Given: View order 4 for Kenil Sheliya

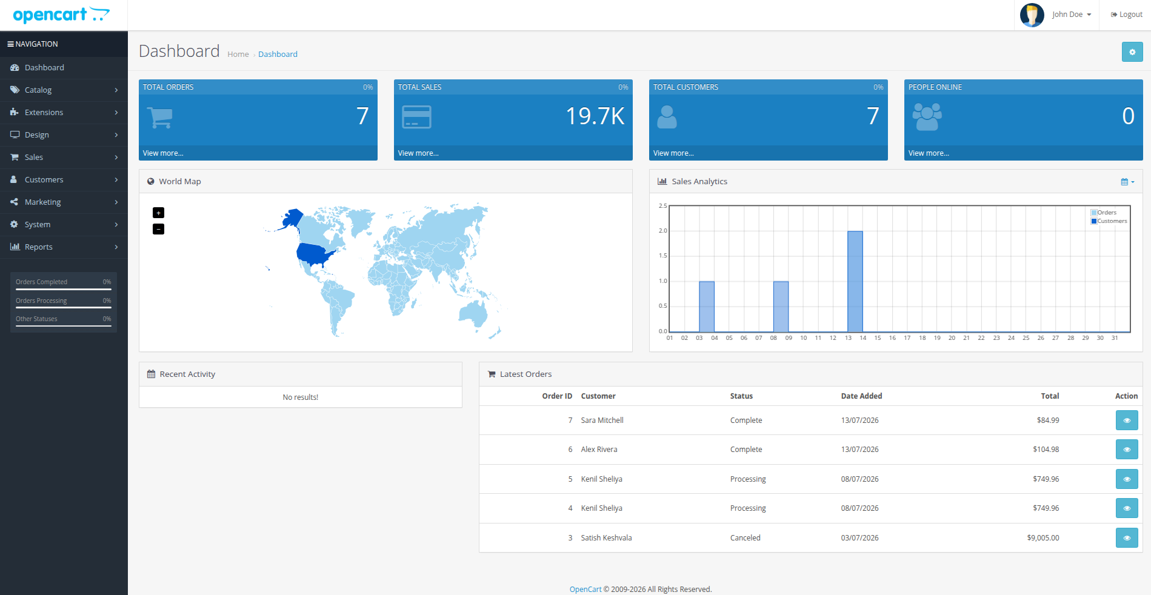Looking at the screenshot, I should [x=1127, y=508].
